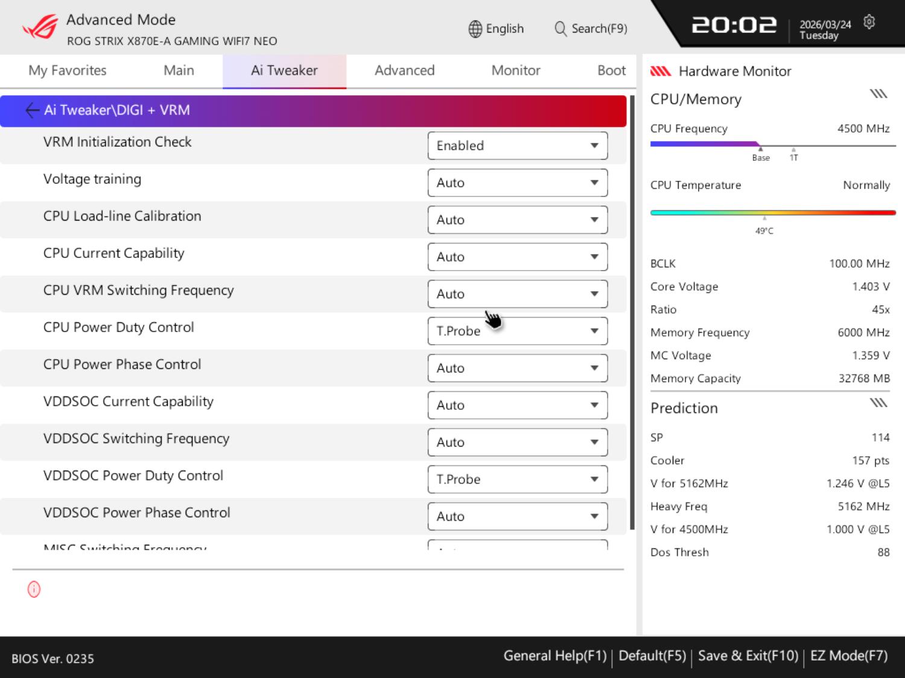Collapse the Prediction section stripe icon
The width and height of the screenshot is (905, 678).
point(878,403)
